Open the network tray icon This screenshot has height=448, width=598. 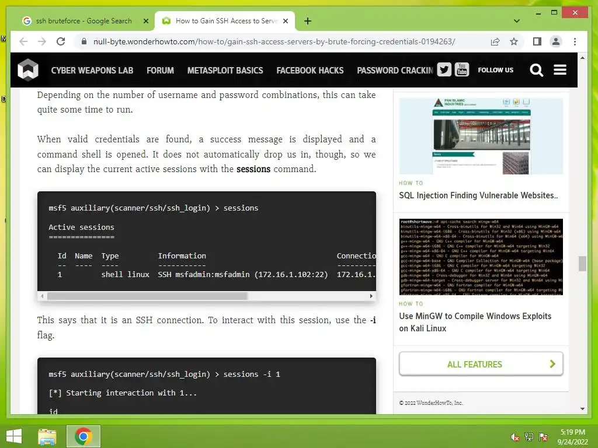pos(529,437)
